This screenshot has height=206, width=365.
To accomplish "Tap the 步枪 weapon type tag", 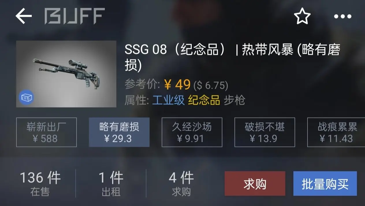I will pos(234,101).
